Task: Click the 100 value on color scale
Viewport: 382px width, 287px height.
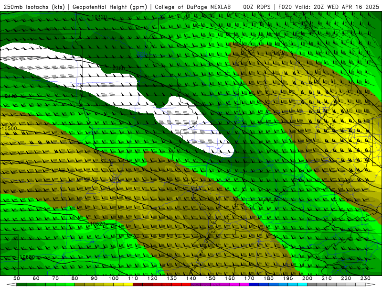Action: pos(114,278)
